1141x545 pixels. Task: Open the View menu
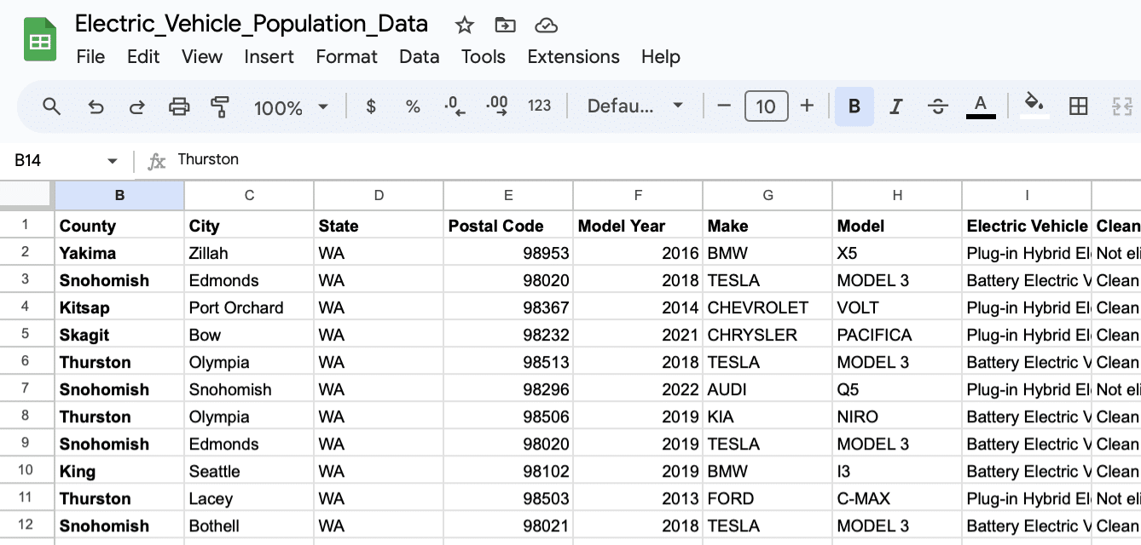coord(202,57)
